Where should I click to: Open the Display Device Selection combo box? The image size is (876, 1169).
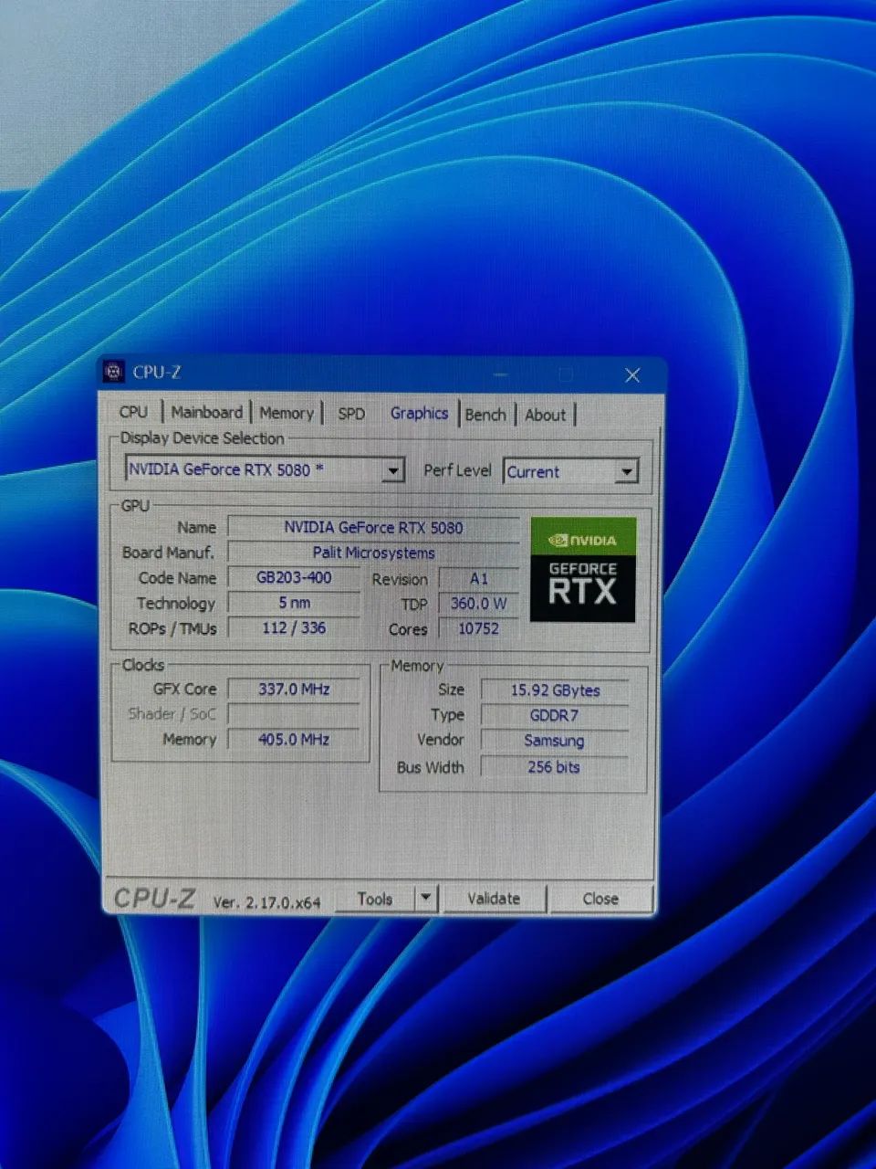[264, 469]
